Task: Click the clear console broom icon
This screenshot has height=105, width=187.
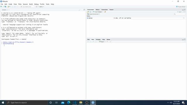Action: coord(79,10)
